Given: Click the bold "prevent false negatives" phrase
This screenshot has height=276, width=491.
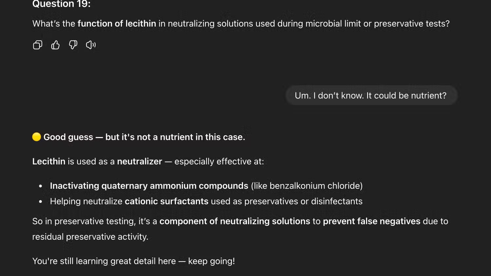Looking at the screenshot, I should (372, 221).
